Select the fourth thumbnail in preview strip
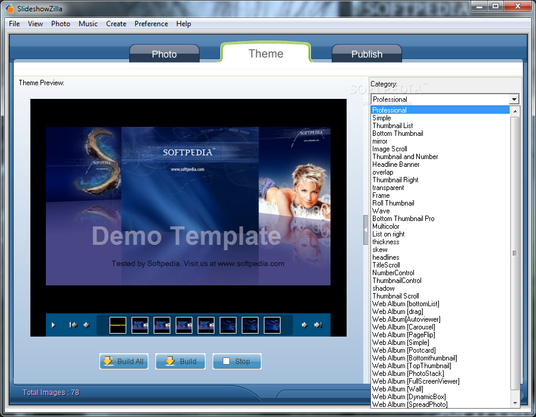 [x=184, y=325]
